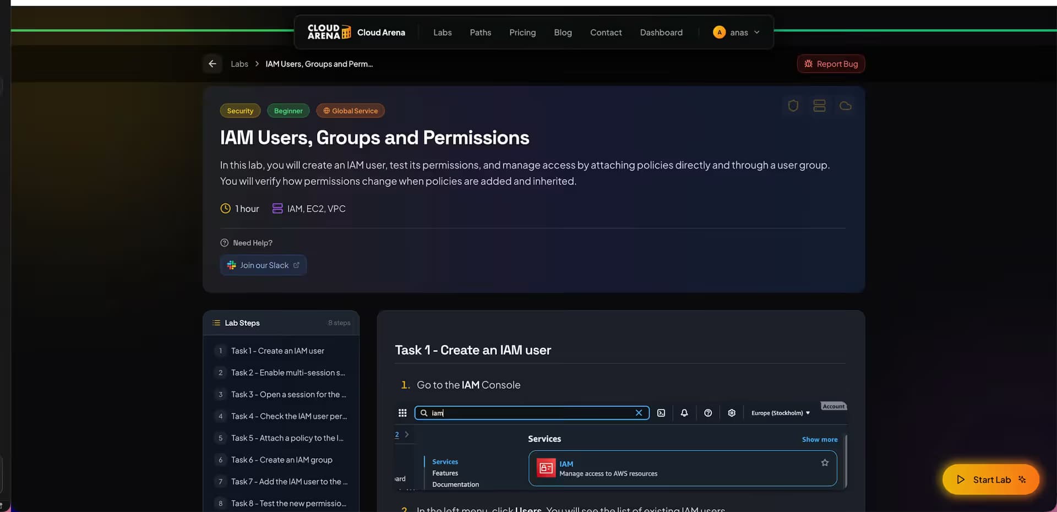
Task: Click the question mark Need Help icon
Action: coord(224,243)
